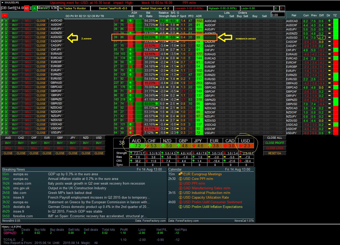
Task: Click BUY in the AUDCAD row
Action: coord(15,21)
